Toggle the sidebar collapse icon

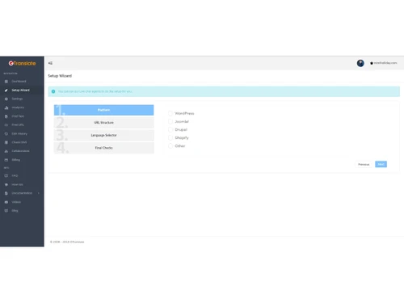click(x=50, y=63)
